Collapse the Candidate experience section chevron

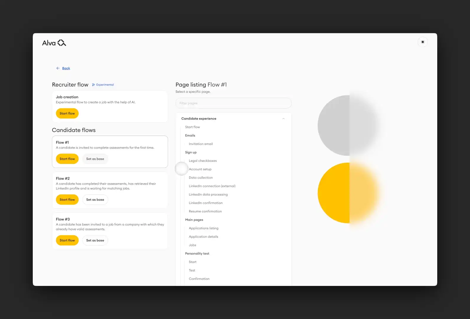pos(283,119)
